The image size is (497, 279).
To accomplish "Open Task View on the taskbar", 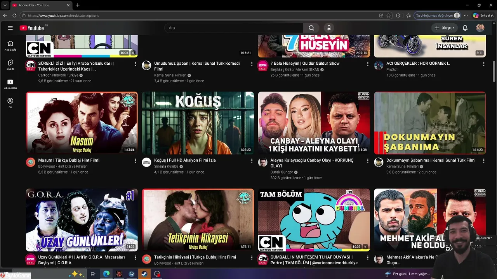I will [93, 274].
